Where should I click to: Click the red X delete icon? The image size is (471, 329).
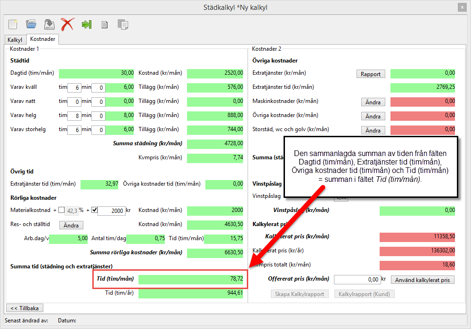67,24
